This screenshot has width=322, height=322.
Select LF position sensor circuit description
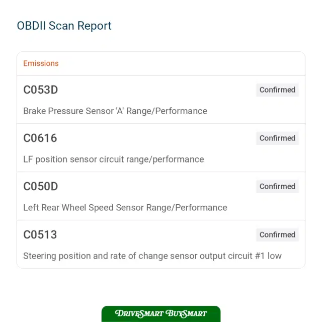tap(114, 159)
